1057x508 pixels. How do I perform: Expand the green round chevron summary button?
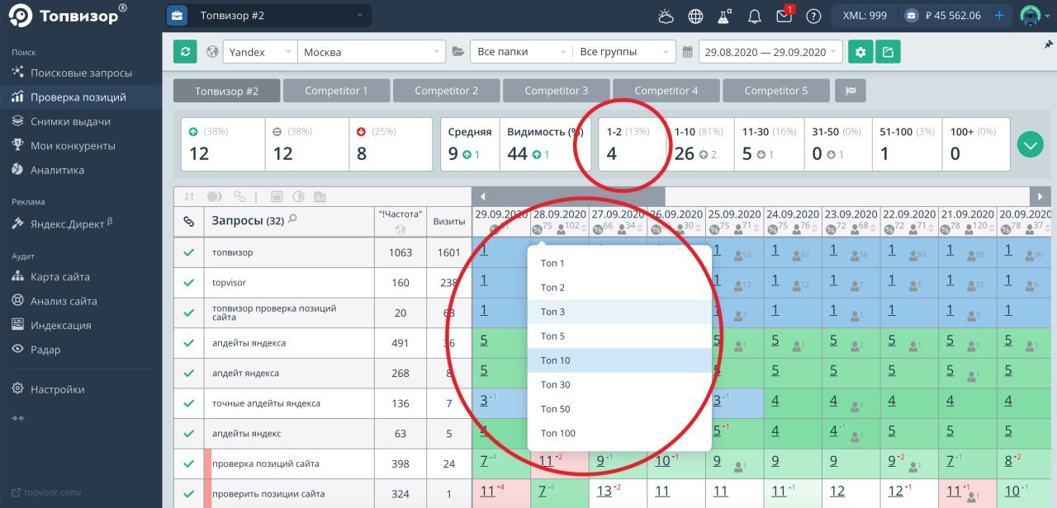pyautogui.click(x=1031, y=144)
